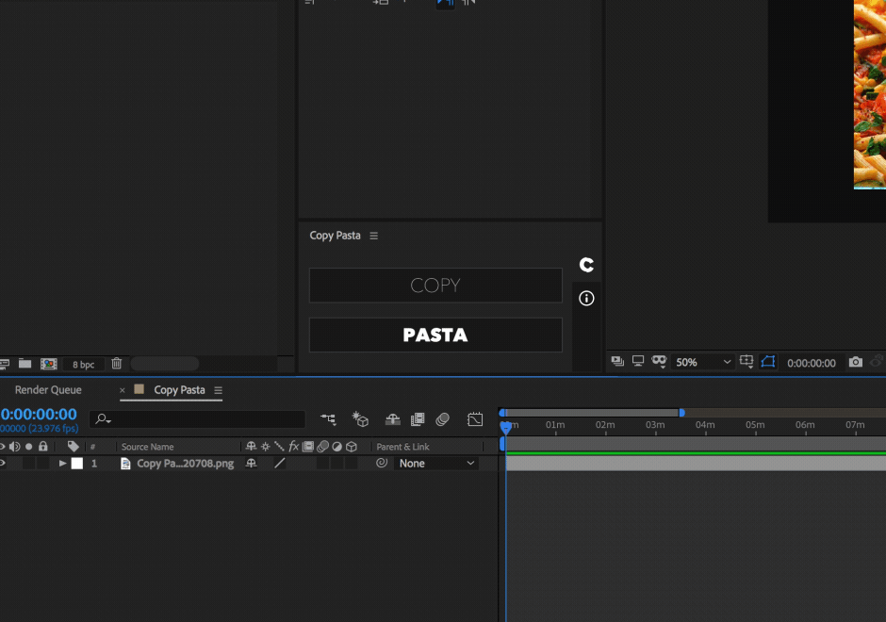Enable frame blending for the composition
Image resolution: width=886 pixels, height=622 pixels.
click(x=418, y=419)
